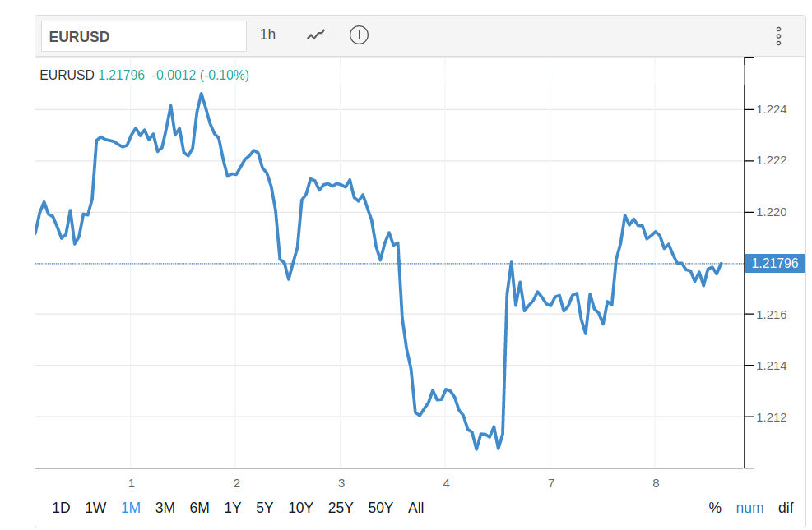Toggle num display mode

(749, 508)
